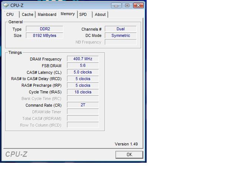Click the Channels # label
237x189 pixels.
coord(91,29)
